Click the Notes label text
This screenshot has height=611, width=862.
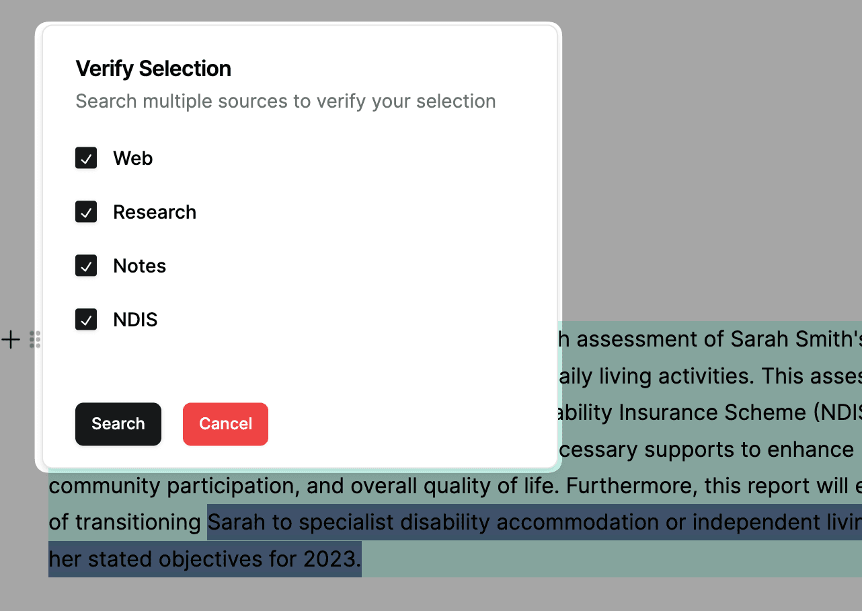tap(139, 266)
